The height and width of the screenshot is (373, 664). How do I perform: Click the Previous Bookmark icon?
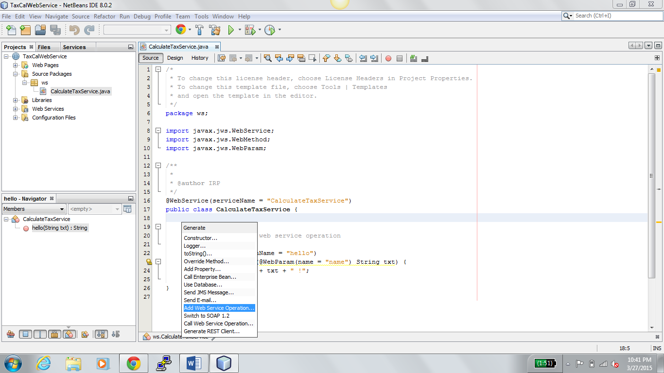tap(326, 58)
